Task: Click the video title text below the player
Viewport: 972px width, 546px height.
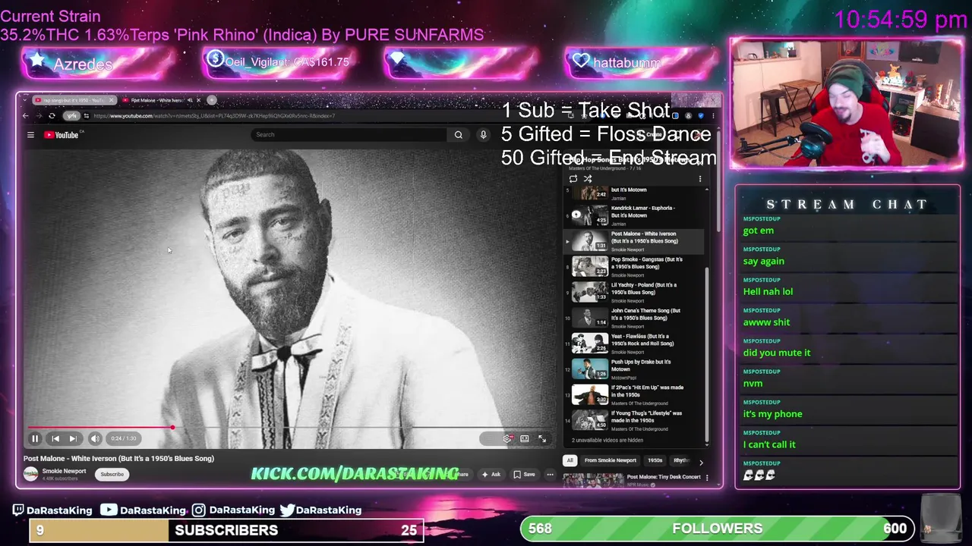Action: (x=118, y=458)
